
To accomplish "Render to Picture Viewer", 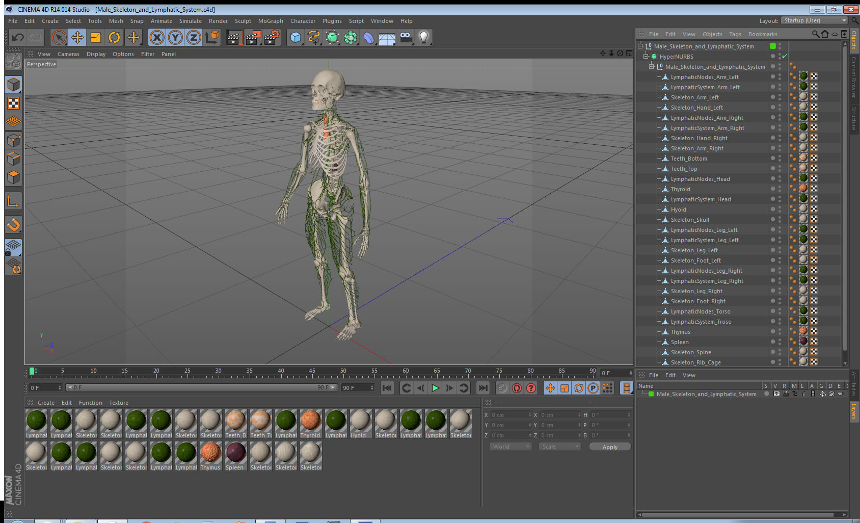I will 253,37.
